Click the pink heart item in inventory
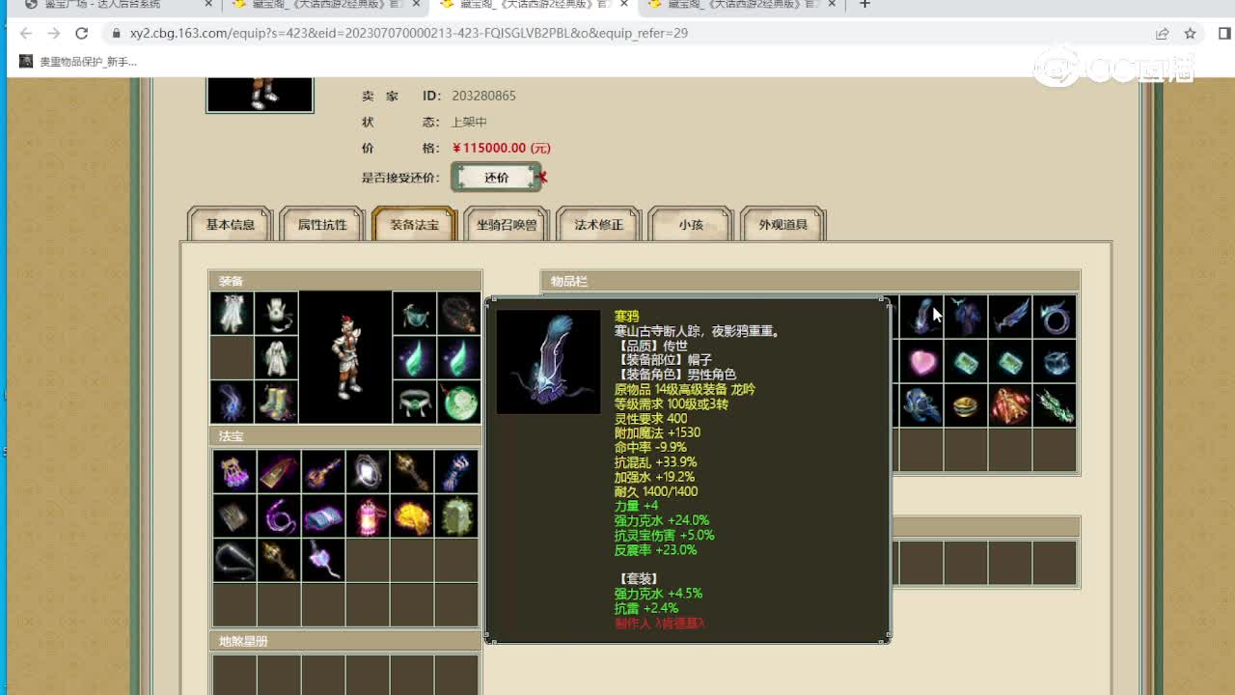The width and height of the screenshot is (1235, 695). (x=921, y=362)
